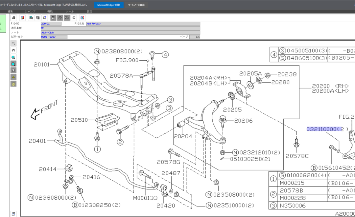Click the 'Microsoft Edge で開く' button
Image resolution: width=355 pixels, height=217 pixels.
tap(109, 5)
